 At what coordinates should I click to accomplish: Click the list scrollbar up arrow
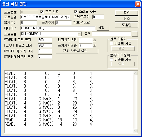[x=135, y=73]
